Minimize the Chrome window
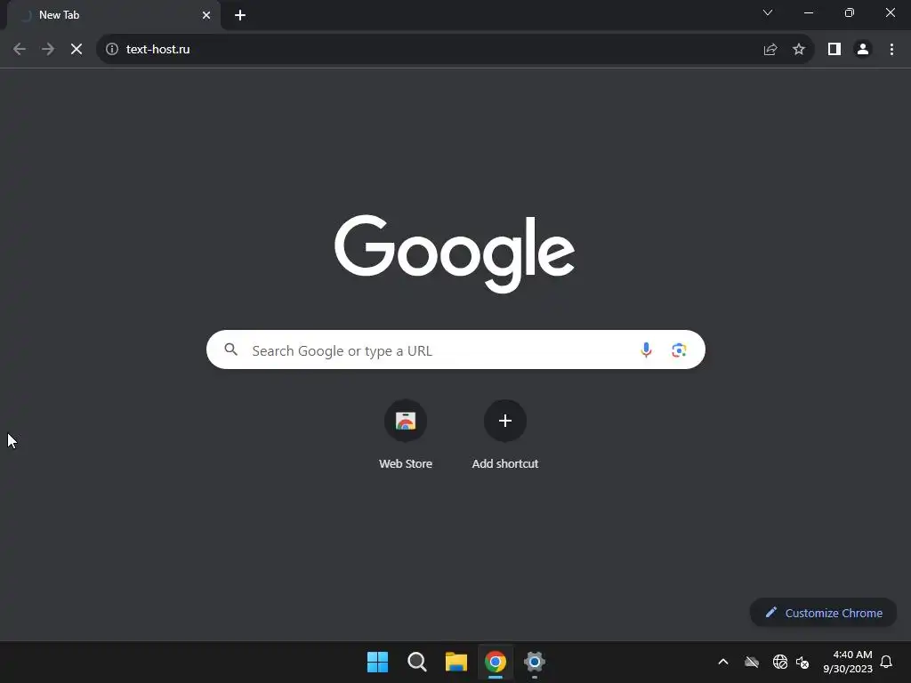Screen dimensions: 911x683 [808, 12]
